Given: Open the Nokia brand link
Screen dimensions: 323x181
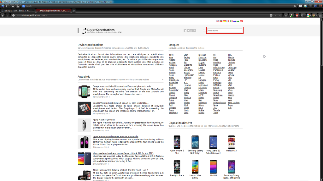Looking at the screenshot, I should 201,110.
